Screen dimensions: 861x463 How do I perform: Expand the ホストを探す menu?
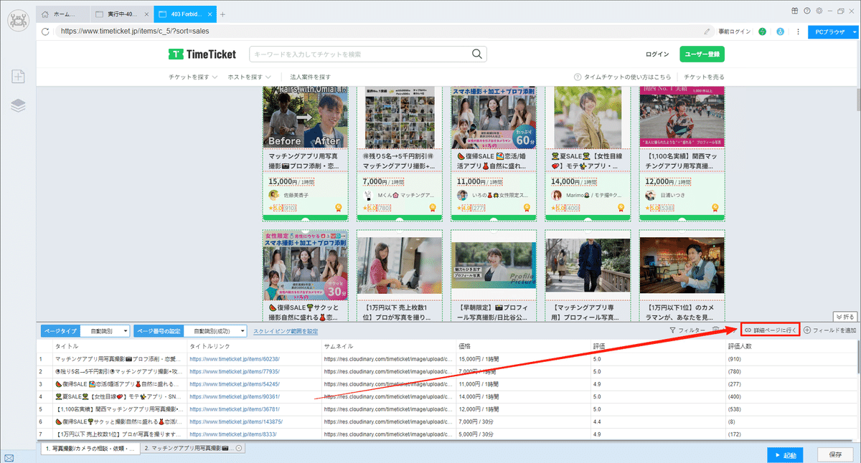coord(249,77)
